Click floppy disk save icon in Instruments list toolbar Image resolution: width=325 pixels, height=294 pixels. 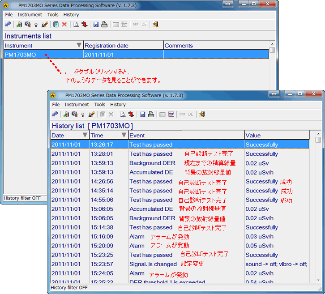click(96, 25)
